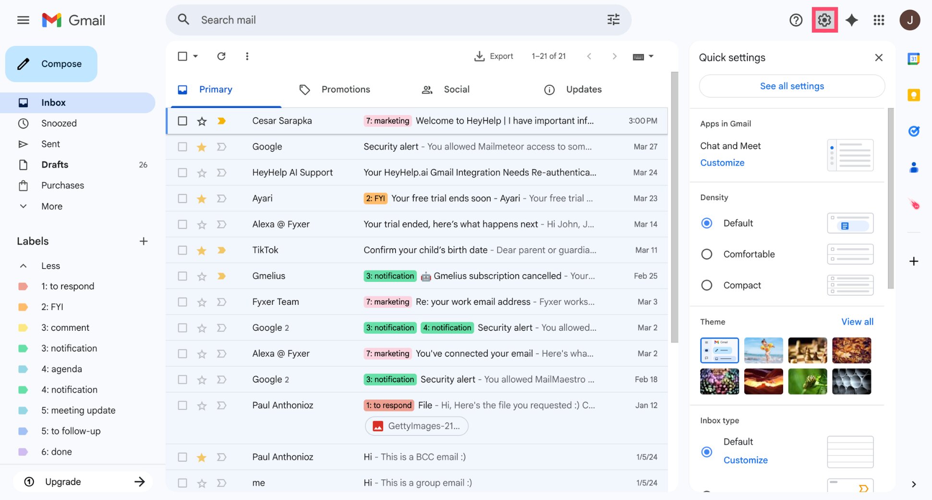
Task: Switch to Promotions tab
Action: point(346,90)
